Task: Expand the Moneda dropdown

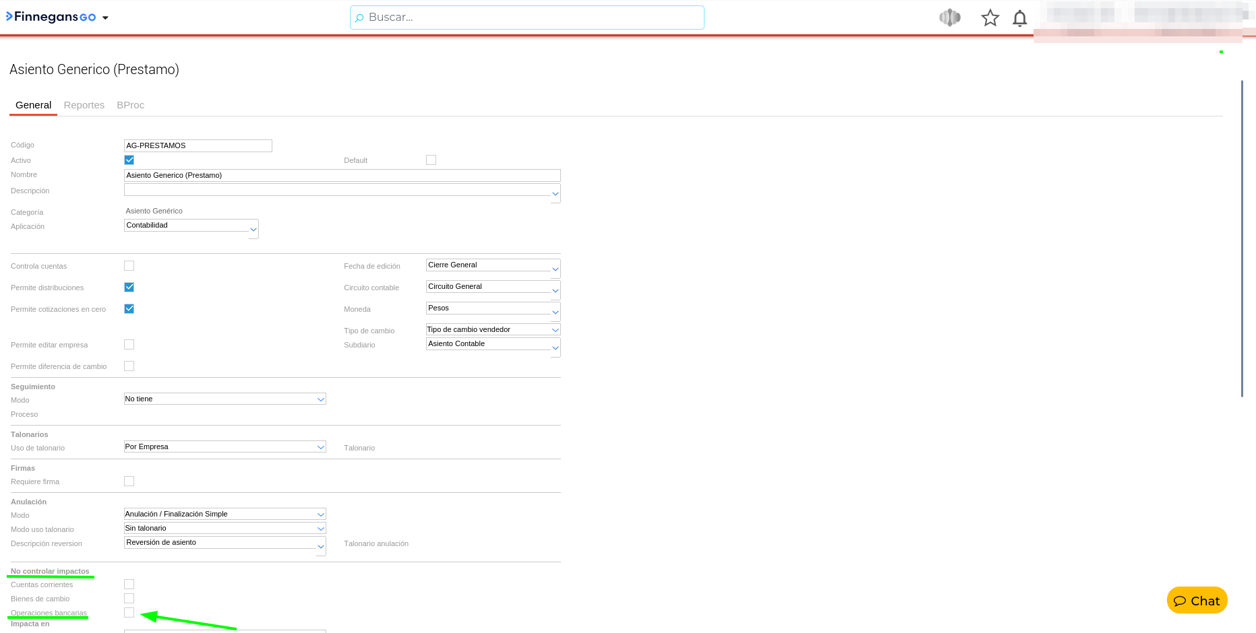Action: pyautogui.click(x=555, y=312)
